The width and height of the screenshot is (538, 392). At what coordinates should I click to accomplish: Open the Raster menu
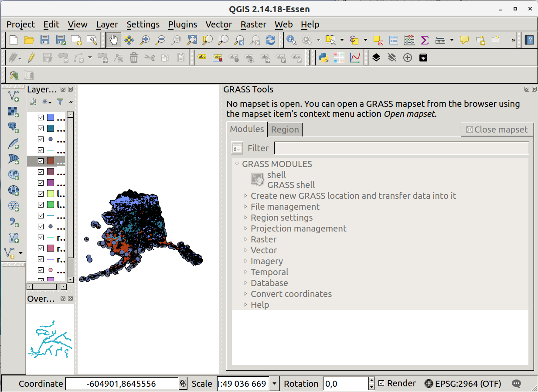point(253,24)
